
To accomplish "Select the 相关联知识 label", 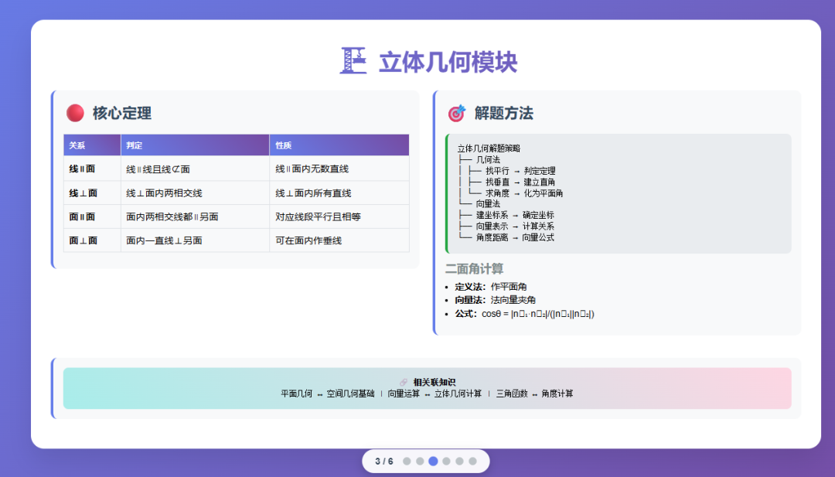I will (x=434, y=382).
